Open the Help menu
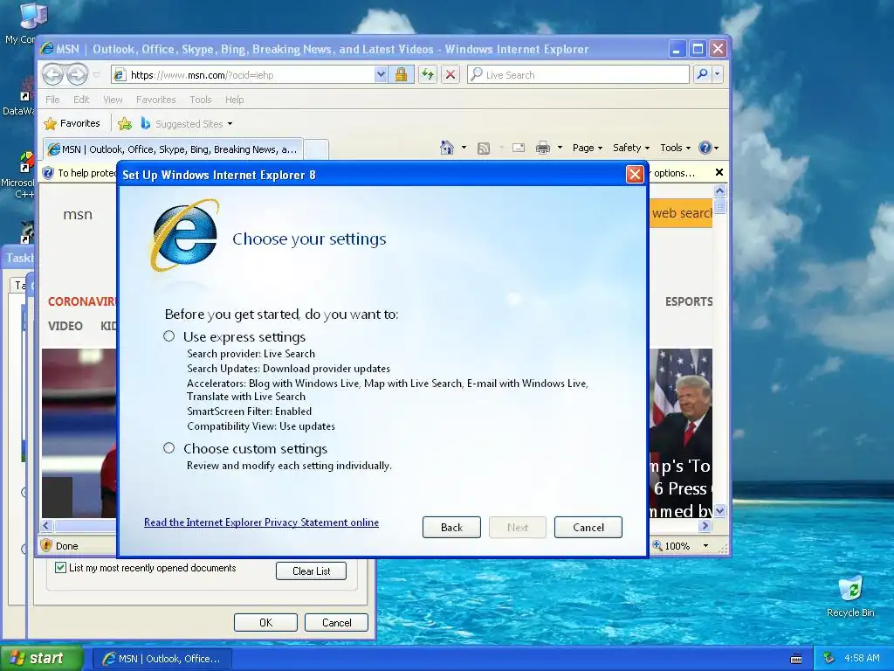The height and width of the screenshot is (671, 894). (x=234, y=100)
